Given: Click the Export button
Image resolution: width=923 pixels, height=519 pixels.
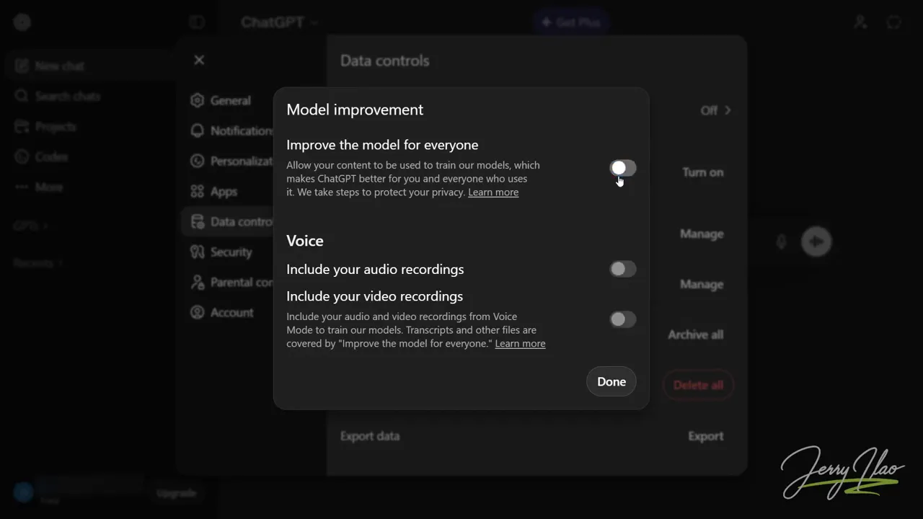Looking at the screenshot, I should [705, 436].
